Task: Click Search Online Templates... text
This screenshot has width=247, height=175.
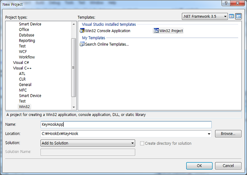Action: coord(107,44)
